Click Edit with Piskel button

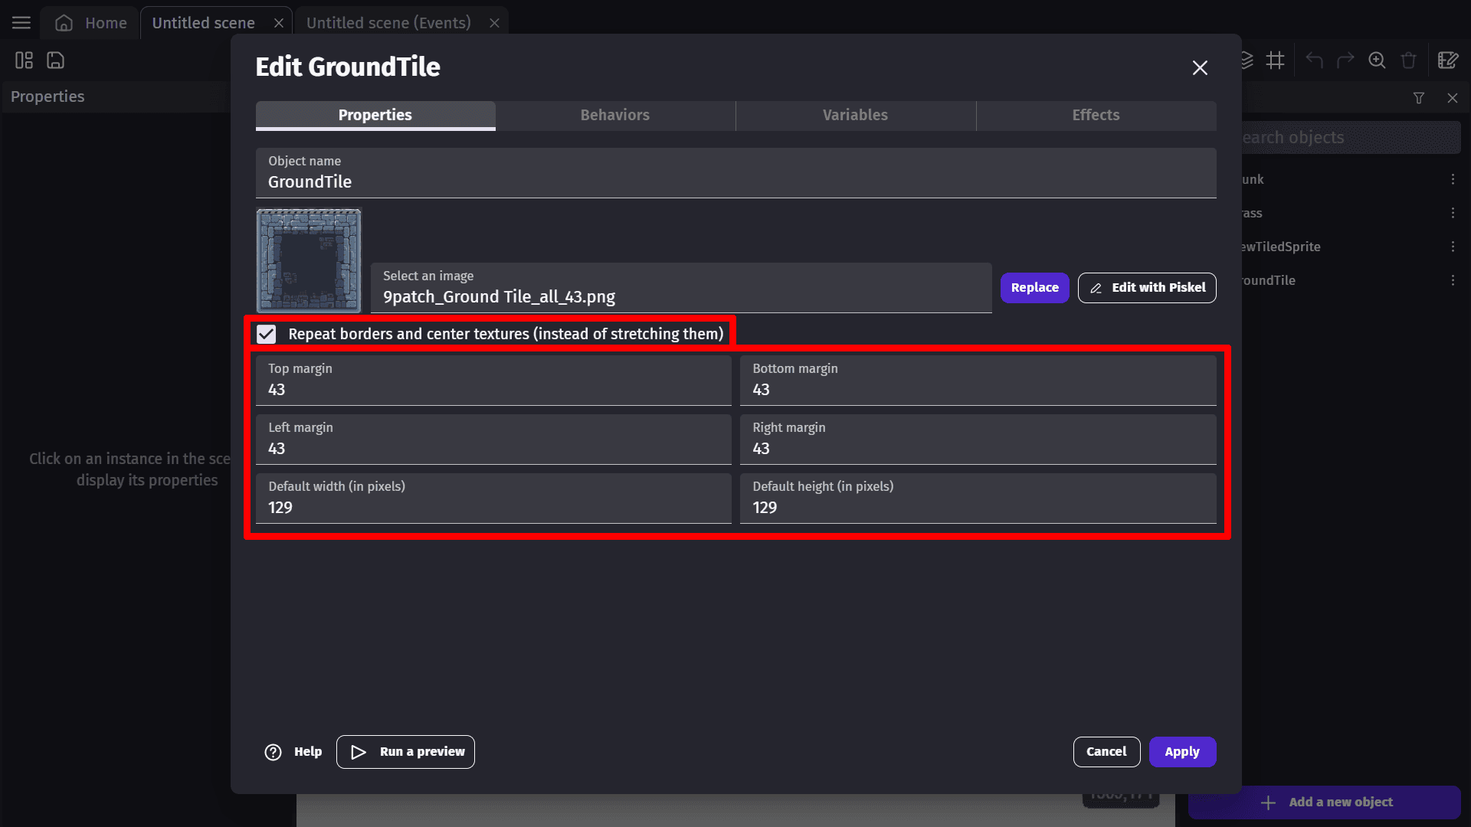1147,288
